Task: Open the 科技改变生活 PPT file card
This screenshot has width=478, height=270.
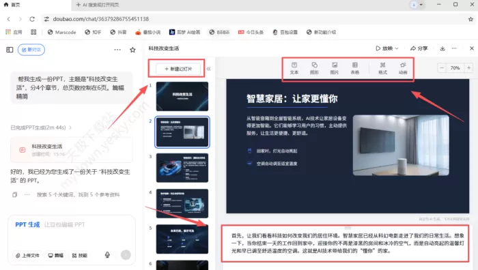Action: 72,150
